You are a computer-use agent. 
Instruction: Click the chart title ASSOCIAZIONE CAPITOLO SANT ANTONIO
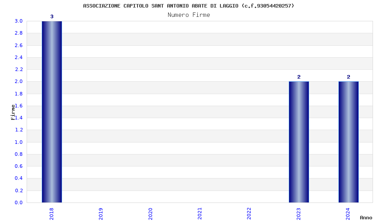pyautogui.click(x=188, y=6)
